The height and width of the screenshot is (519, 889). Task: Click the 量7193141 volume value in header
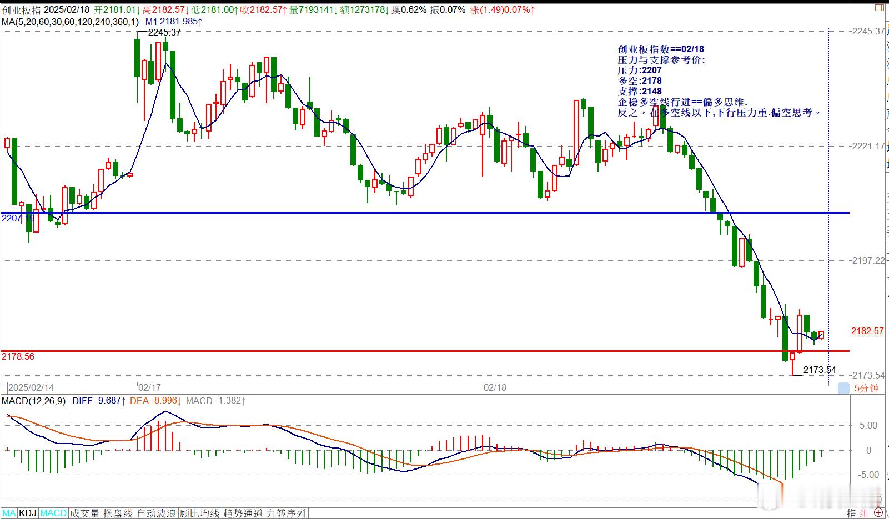pos(314,10)
